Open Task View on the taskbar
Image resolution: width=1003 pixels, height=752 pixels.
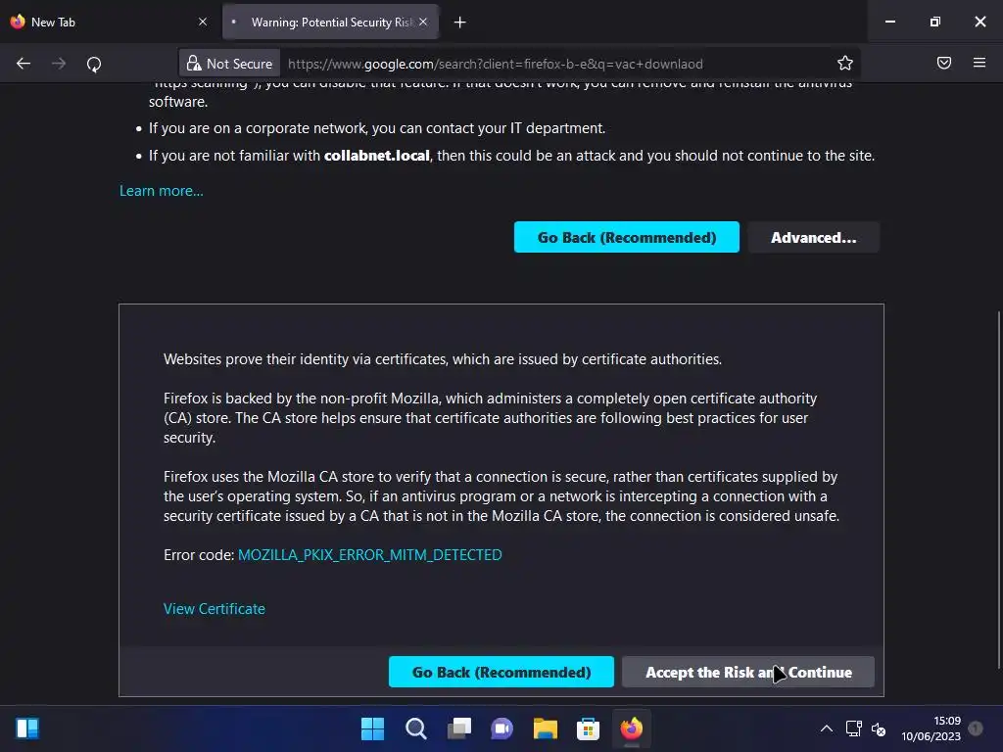(459, 728)
